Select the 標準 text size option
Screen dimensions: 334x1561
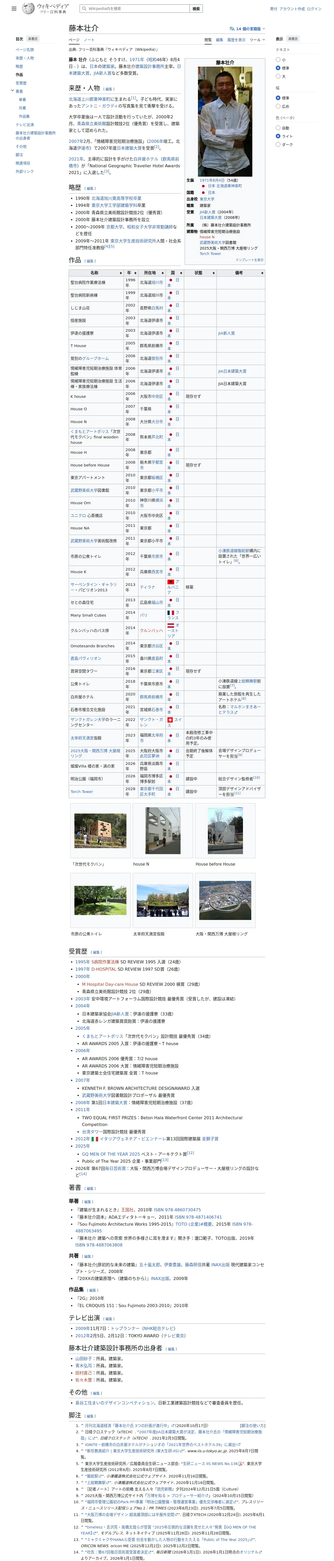278,68
